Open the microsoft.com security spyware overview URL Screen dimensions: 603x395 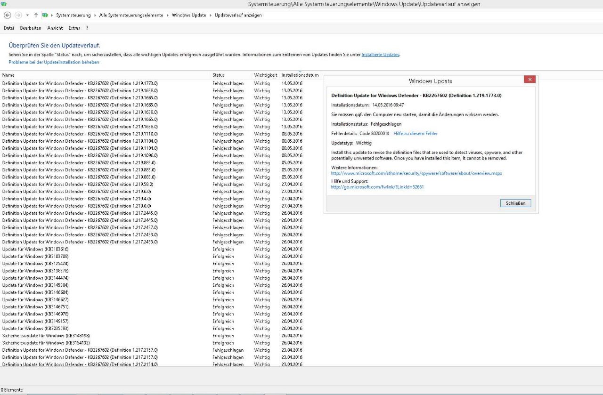416,173
